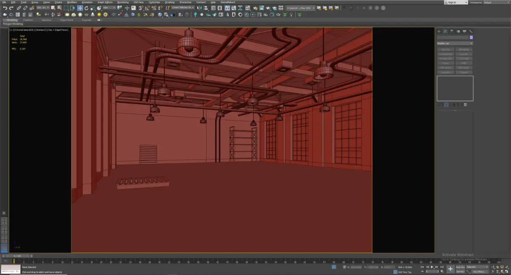Click the object color swatch in Modify panel
Viewport: 511px width, 275px height.
[x=471, y=37]
